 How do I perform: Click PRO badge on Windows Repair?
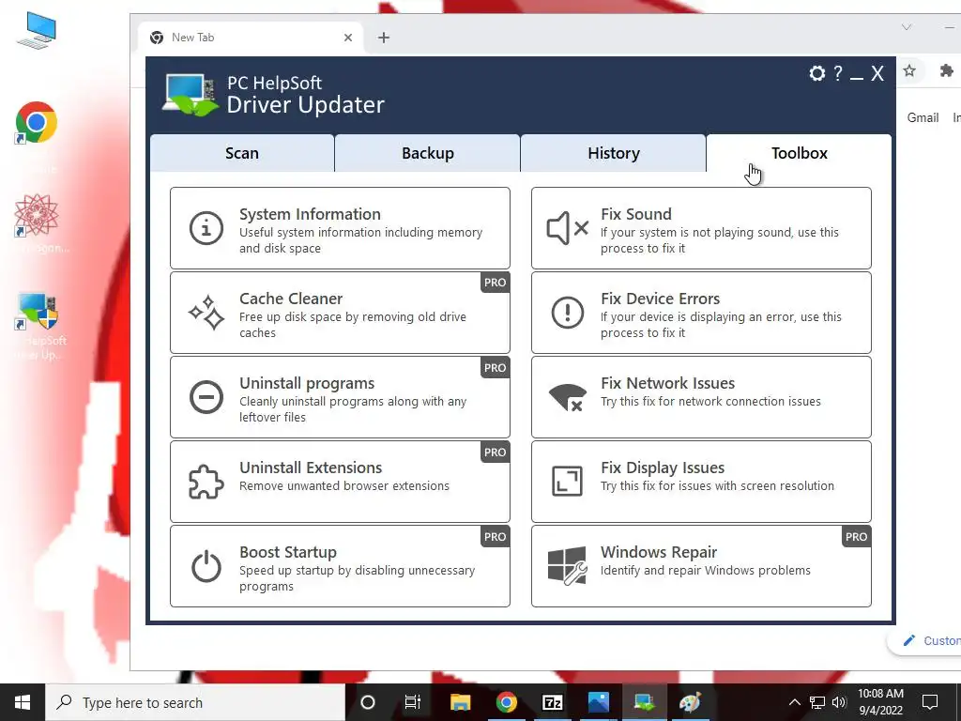tap(856, 536)
